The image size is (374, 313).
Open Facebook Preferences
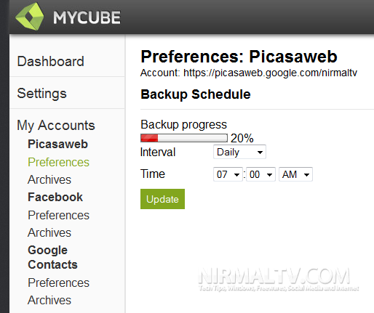pyautogui.click(x=58, y=215)
